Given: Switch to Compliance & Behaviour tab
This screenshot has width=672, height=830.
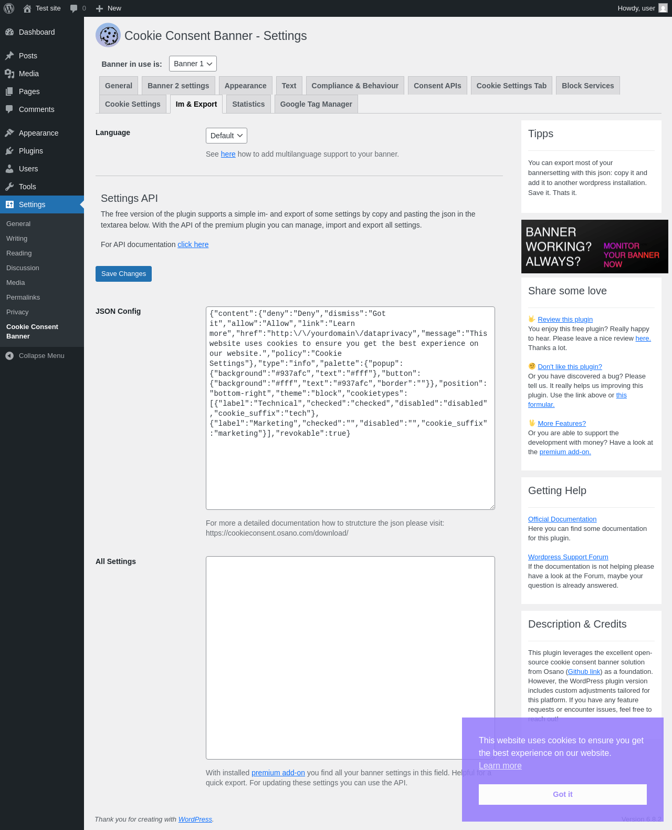Looking at the screenshot, I should pyautogui.click(x=355, y=86).
